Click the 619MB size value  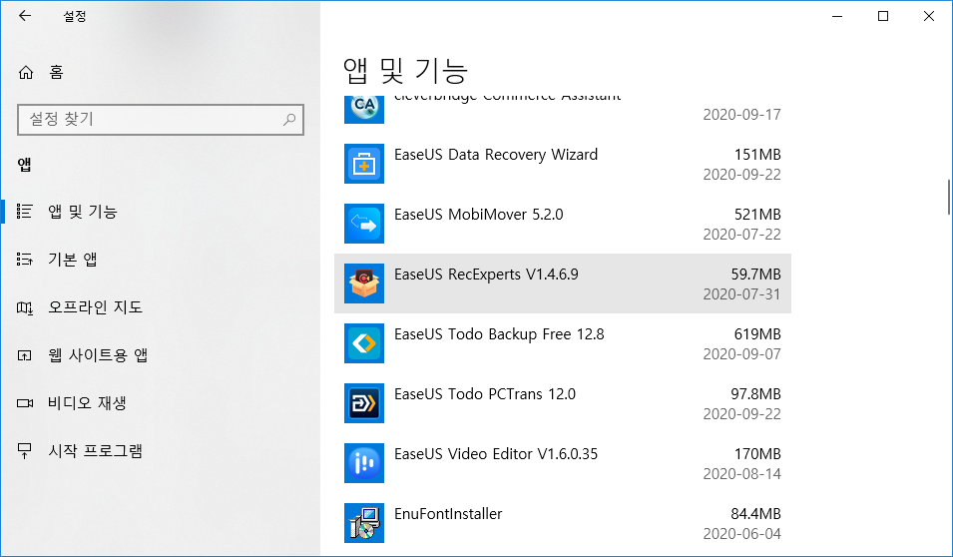point(757,334)
